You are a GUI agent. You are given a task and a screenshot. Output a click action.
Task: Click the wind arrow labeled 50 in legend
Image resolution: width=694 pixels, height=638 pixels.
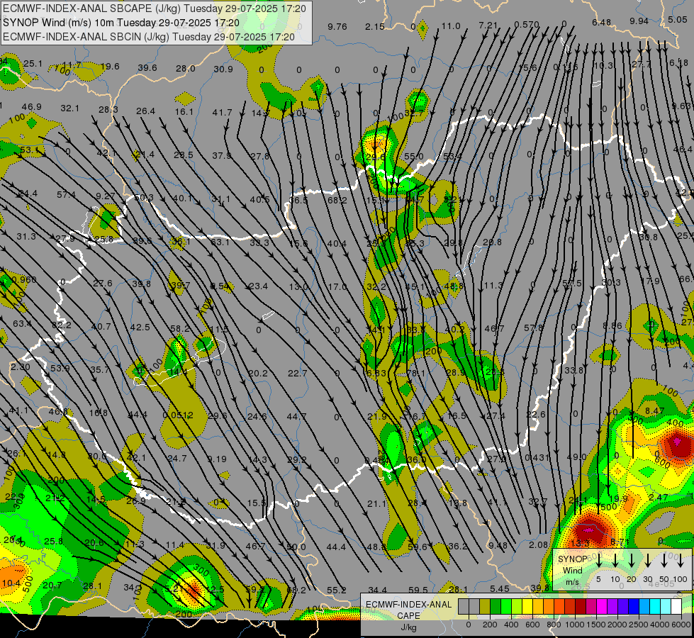tap(664, 561)
